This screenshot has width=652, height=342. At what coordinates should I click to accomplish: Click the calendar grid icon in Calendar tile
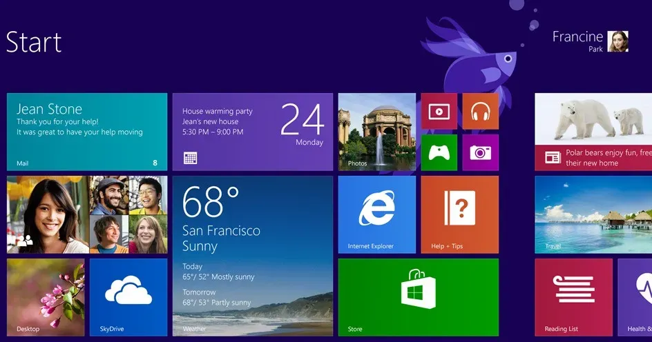tap(191, 158)
